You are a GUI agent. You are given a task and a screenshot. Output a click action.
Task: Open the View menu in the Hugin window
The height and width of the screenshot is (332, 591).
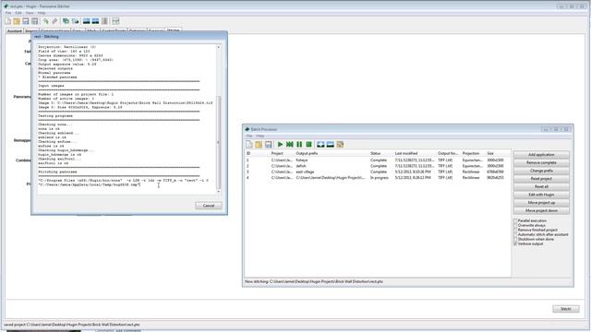click(x=30, y=13)
